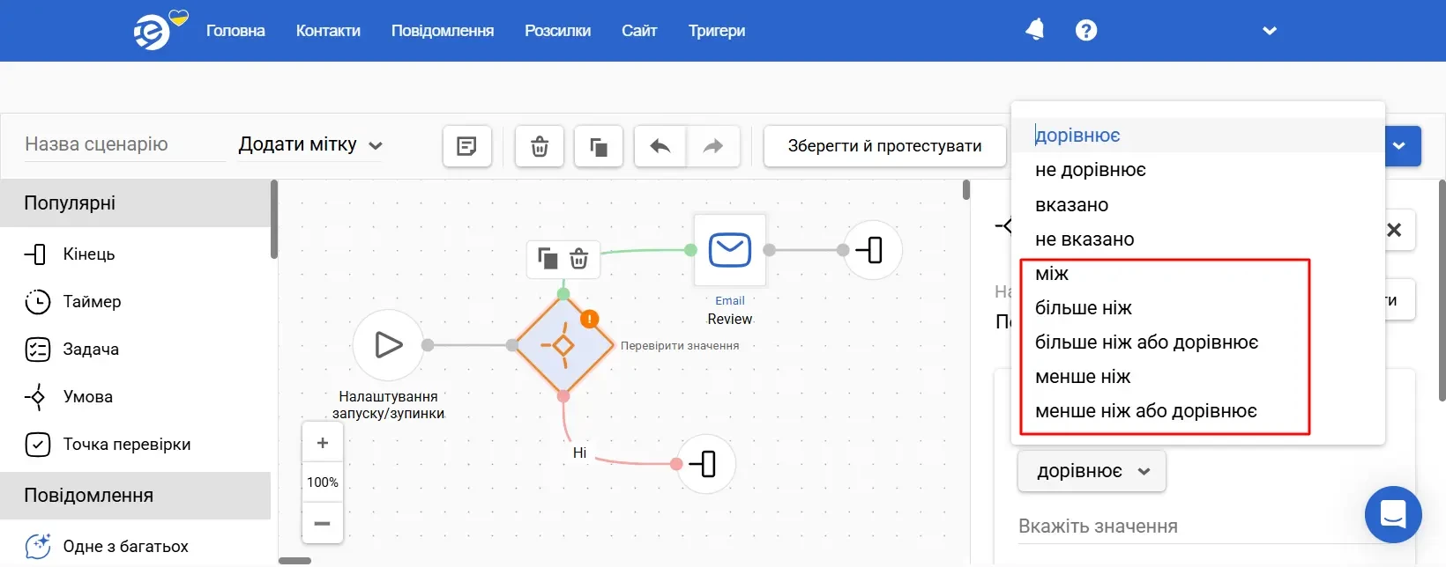Screen dimensions: 1446x567
Task: Open Повідомлення menu item
Action: 443,31
